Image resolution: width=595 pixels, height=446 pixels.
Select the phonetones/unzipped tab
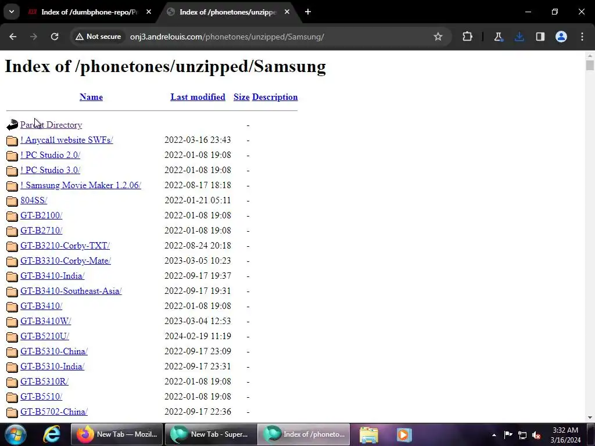pos(228,12)
